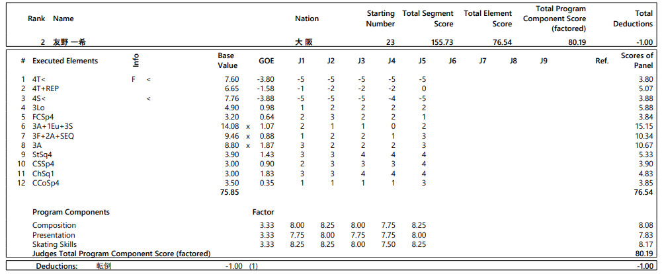The width and height of the screenshot is (662, 274).
Task: Click the 転倒 fall deduction label
Action: (x=103, y=266)
